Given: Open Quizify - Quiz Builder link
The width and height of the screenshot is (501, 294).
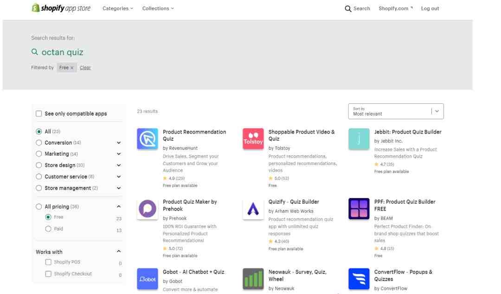Looking at the screenshot, I should (294, 202).
